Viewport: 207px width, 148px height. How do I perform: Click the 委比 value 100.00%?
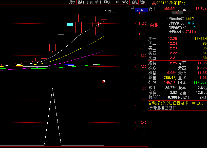click(x=170, y=9)
